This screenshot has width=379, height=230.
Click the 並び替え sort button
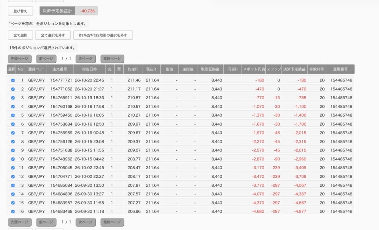point(20,11)
